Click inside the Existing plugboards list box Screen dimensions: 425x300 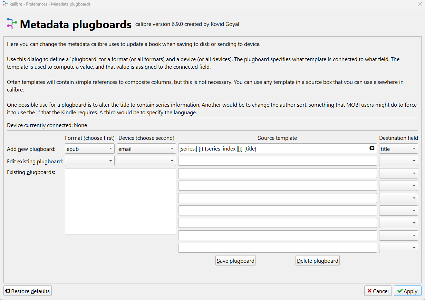[120, 201]
